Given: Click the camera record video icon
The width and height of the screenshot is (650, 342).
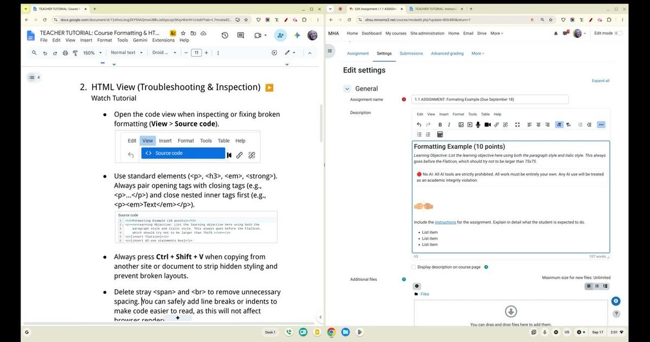Looking at the screenshot, I should coord(487,124).
